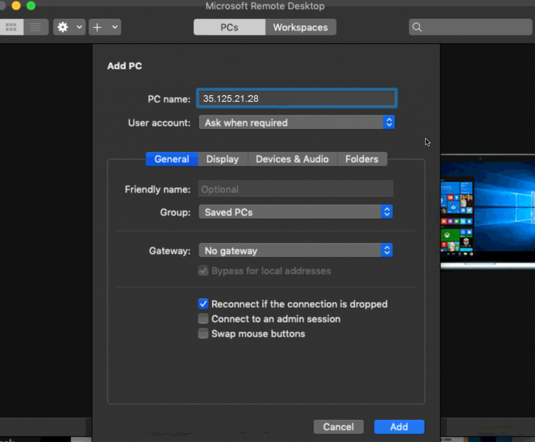
Task: Select the Folders tab
Action: pyautogui.click(x=362, y=159)
